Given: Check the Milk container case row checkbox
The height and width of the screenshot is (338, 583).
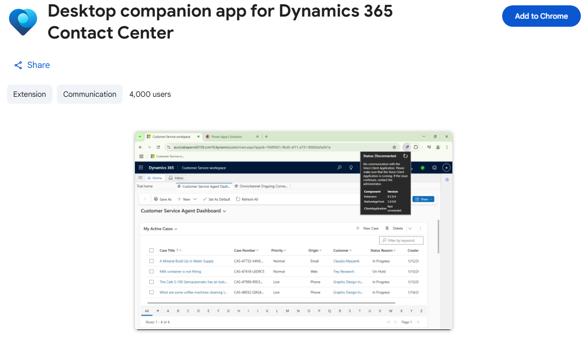Looking at the screenshot, I should coord(152,272).
